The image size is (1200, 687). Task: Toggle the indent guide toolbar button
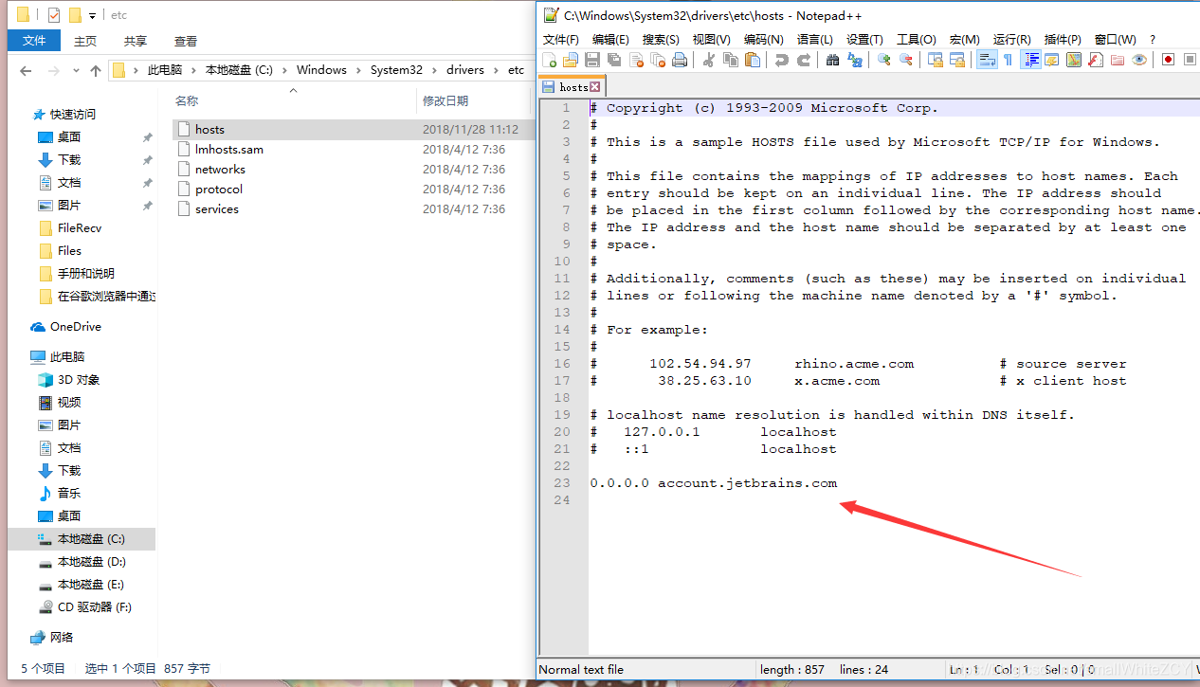tap(1029, 60)
